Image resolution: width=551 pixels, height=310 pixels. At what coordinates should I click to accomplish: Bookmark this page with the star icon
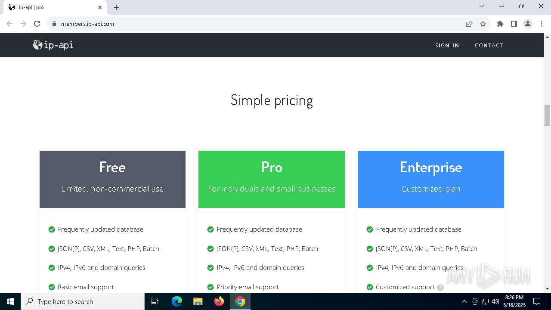point(483,24)
